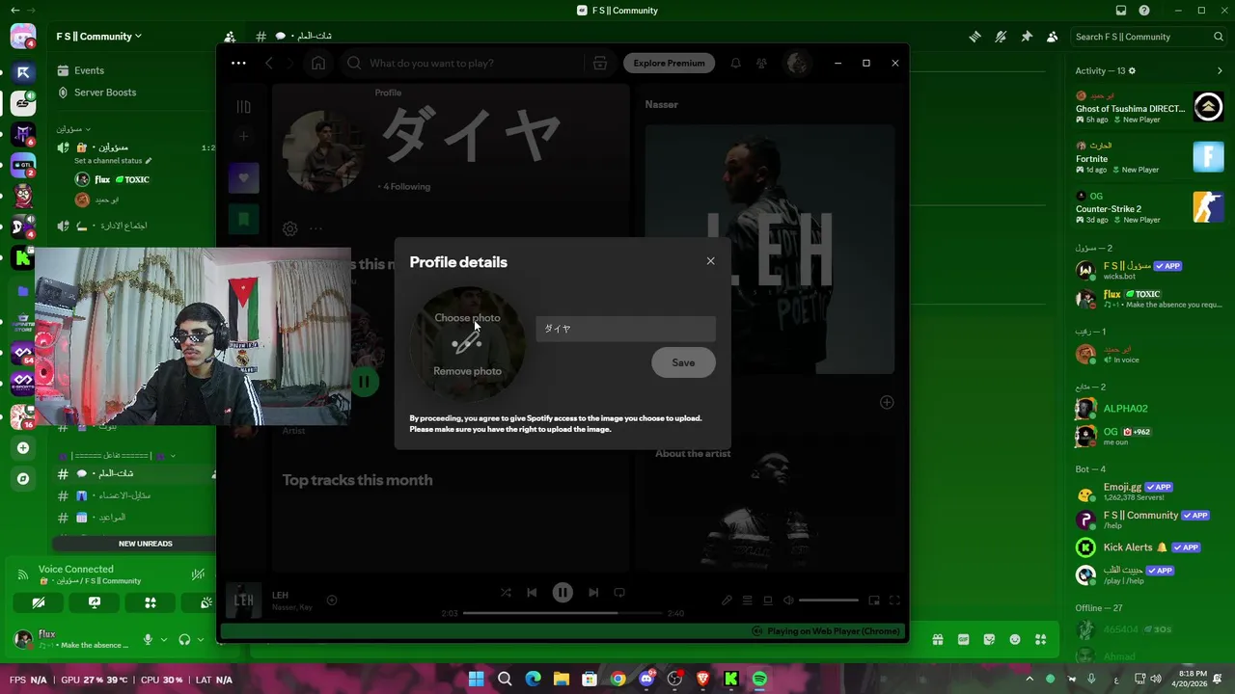Open Discord GIF picker
The width and height of the screenshot is (1235, 694).
click(x=963, y=639)
